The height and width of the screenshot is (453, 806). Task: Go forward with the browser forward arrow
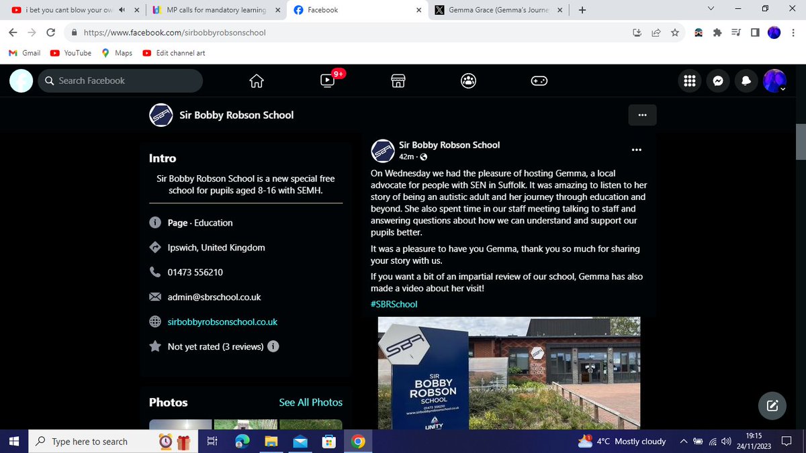pyautogui.click(x=32, y=32)
